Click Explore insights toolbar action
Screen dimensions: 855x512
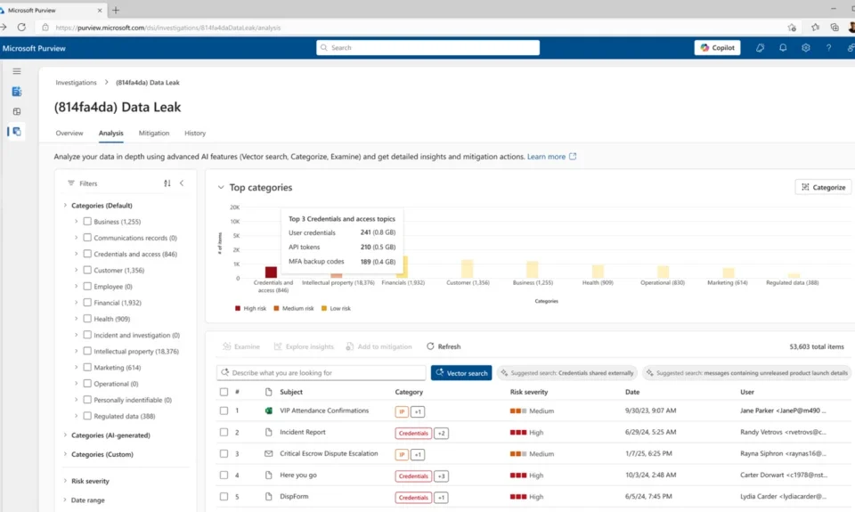(x=304, y=346)
